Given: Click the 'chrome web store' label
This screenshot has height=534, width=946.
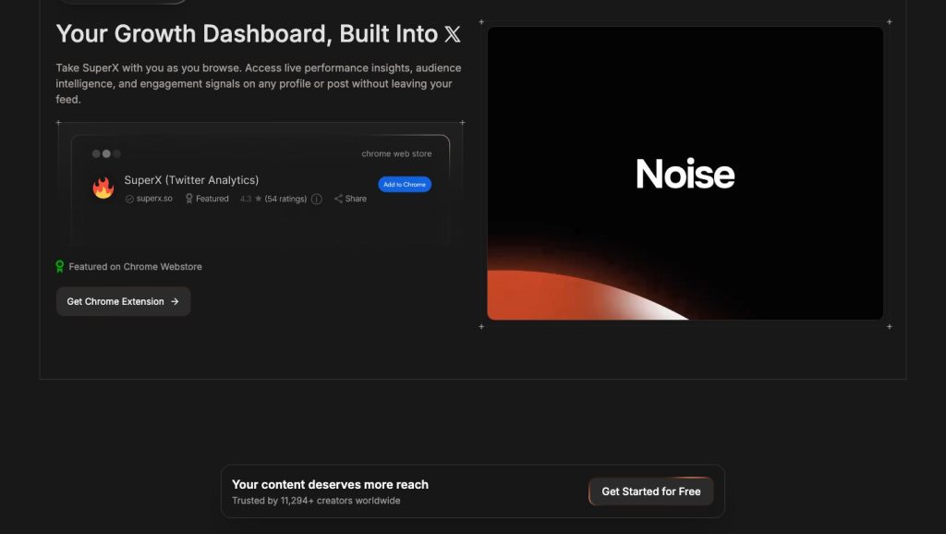Looking at the screenshot, I should tap(396, 154).
